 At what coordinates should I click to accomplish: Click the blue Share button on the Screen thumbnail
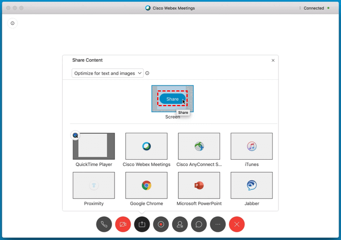point(173,99)
